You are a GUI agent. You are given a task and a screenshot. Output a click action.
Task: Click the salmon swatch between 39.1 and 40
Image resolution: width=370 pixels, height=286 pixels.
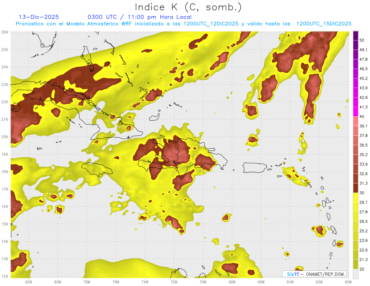click(x=356, y=121)
